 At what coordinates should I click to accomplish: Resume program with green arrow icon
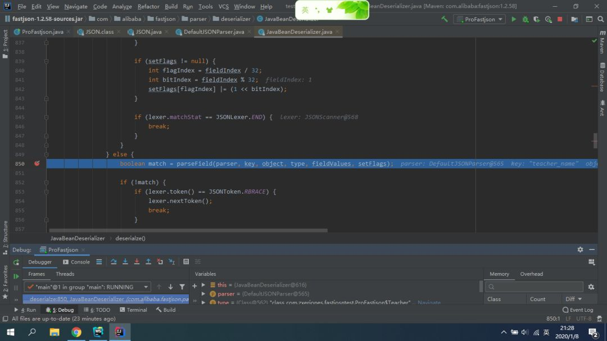(x=16, y=276)
